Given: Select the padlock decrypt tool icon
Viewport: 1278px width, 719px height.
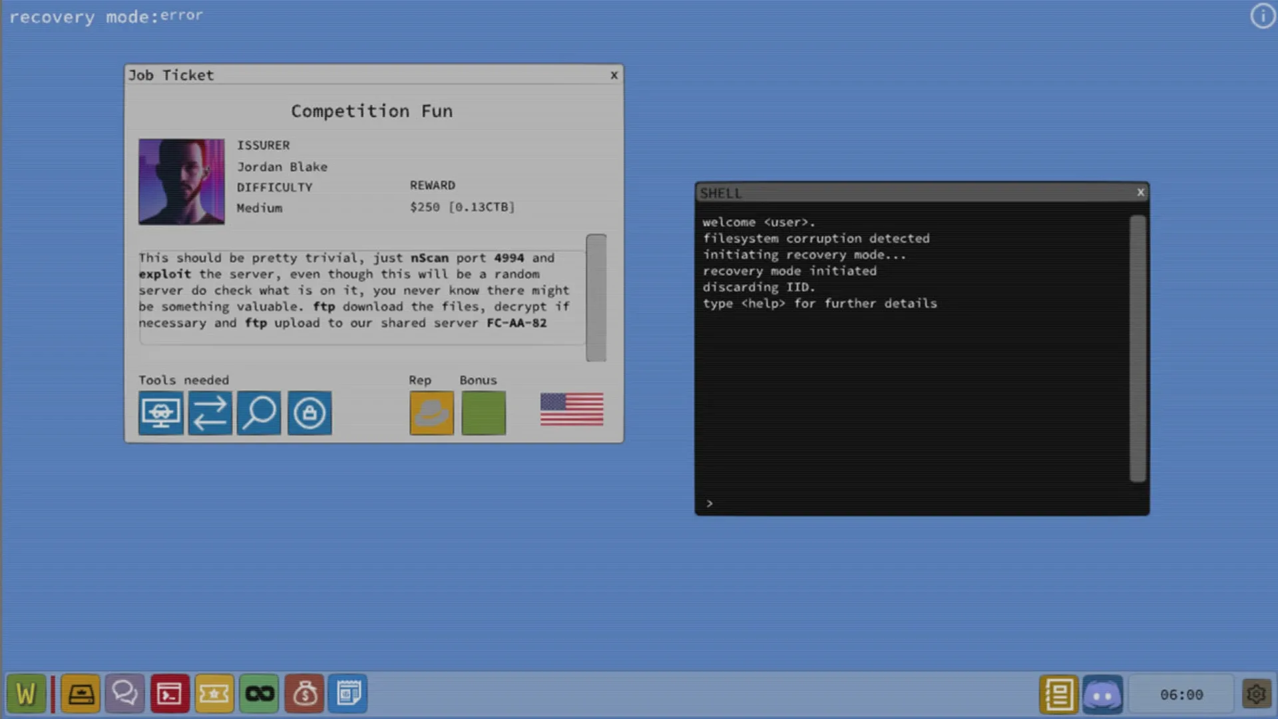Looking at the screenshot, I should pyautogui.click(x=310, y=413).
